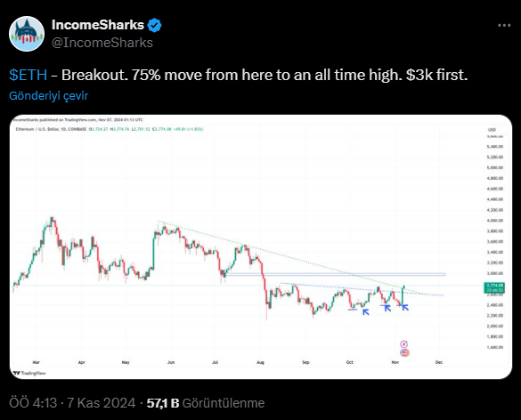Viewport: 521px width, 420px height.
Task: Click the Nov label on the time axis
Action: pos(395,362)
